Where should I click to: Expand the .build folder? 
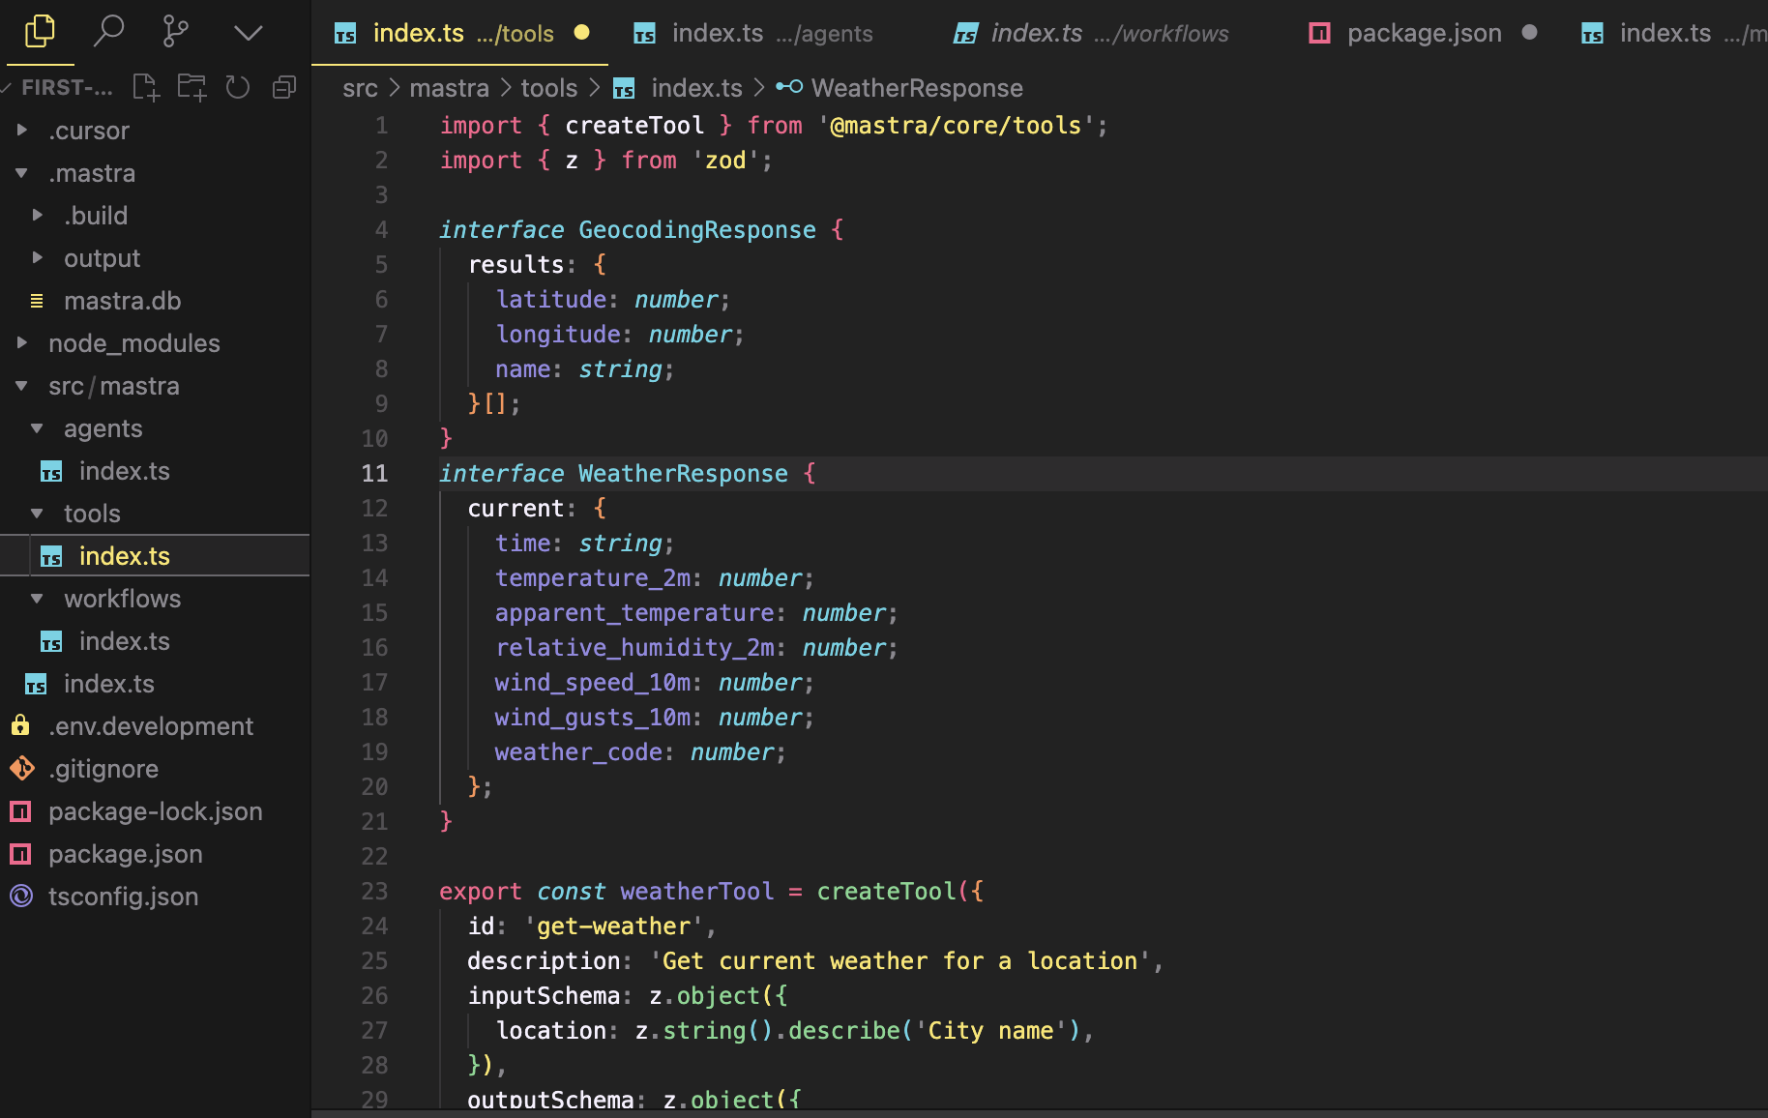coord(155,216)
